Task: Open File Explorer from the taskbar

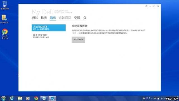Action: [20, 98]
